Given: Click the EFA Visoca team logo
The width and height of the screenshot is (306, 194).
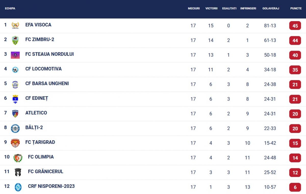Looking at the screenshot, I should (15, 25).
